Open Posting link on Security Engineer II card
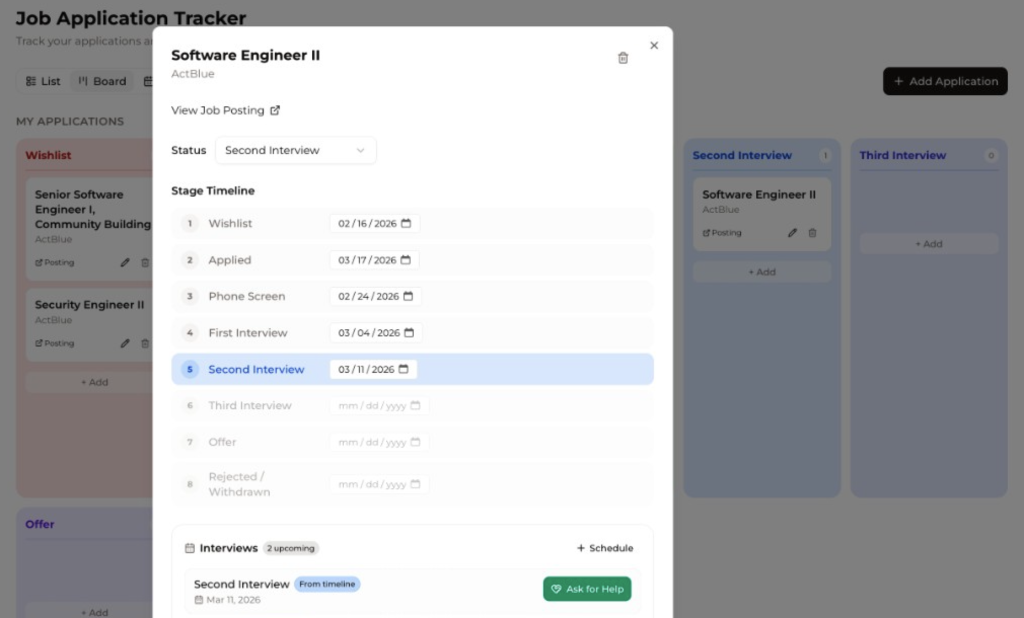Screen dimensions: 1024x618 pos(54,343)
